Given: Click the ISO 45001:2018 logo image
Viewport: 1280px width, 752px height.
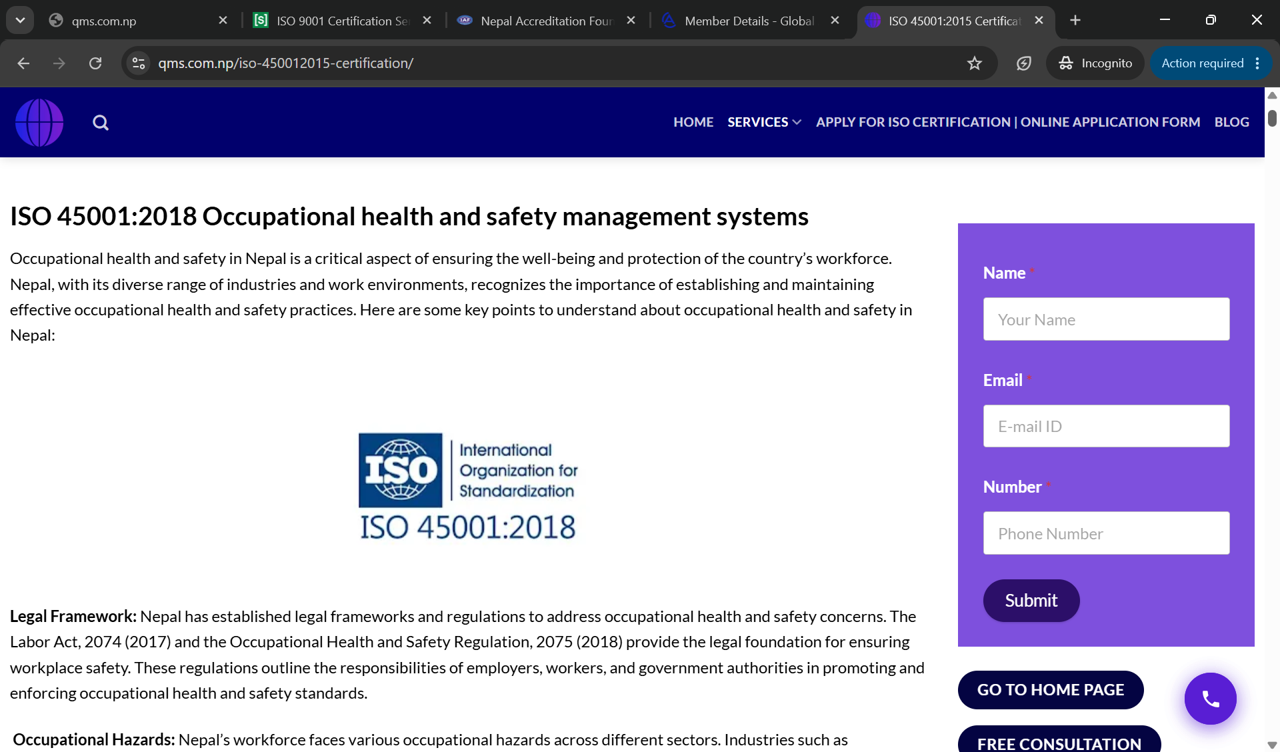Looking at the screenshot, I should pyautogui.click(x=468, y=487).
